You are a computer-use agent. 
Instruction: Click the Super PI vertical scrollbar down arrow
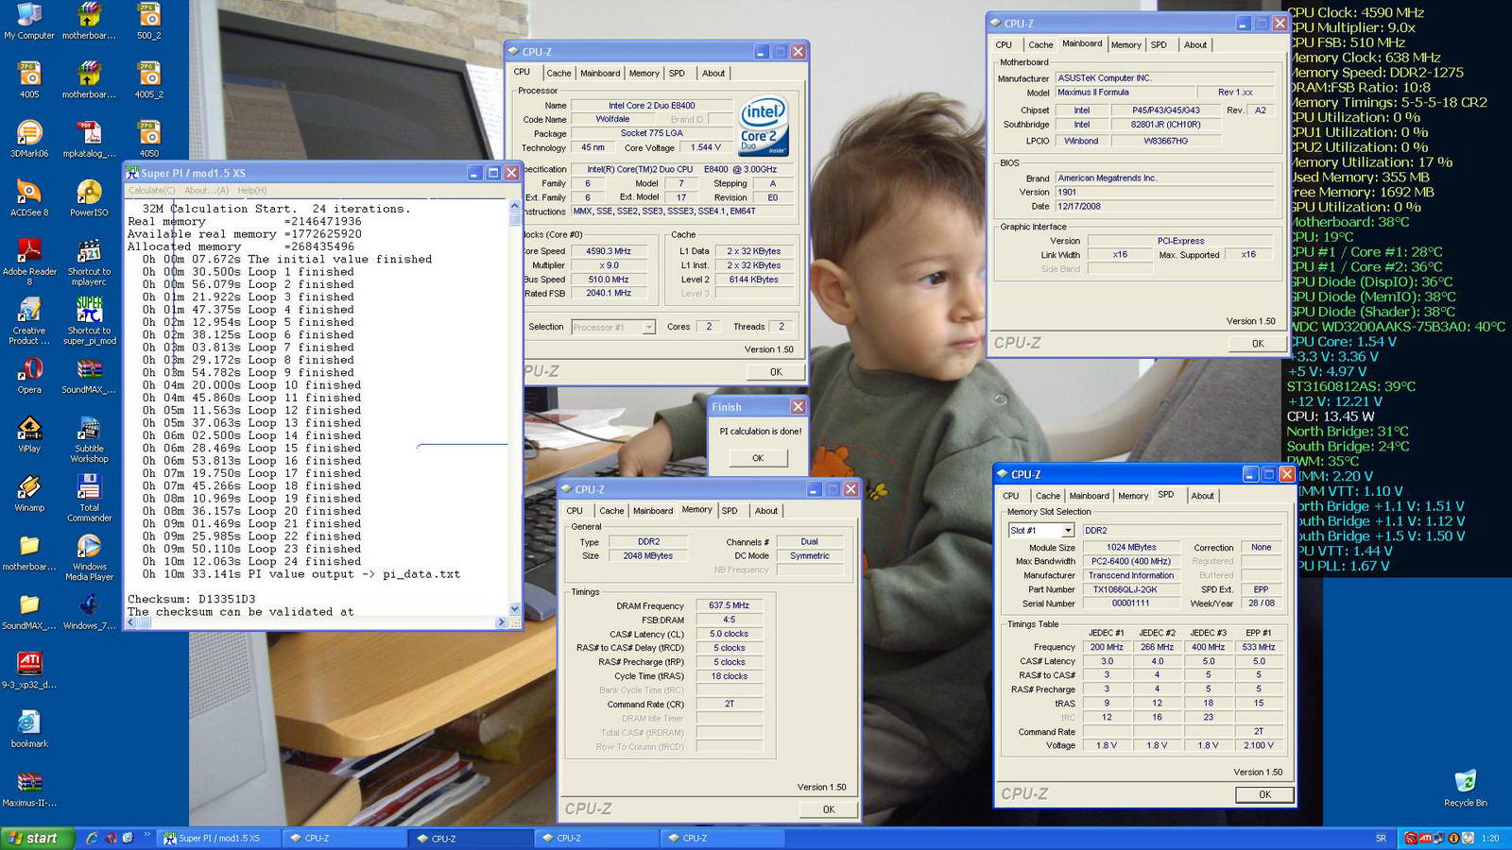click(x=515, y=609)
